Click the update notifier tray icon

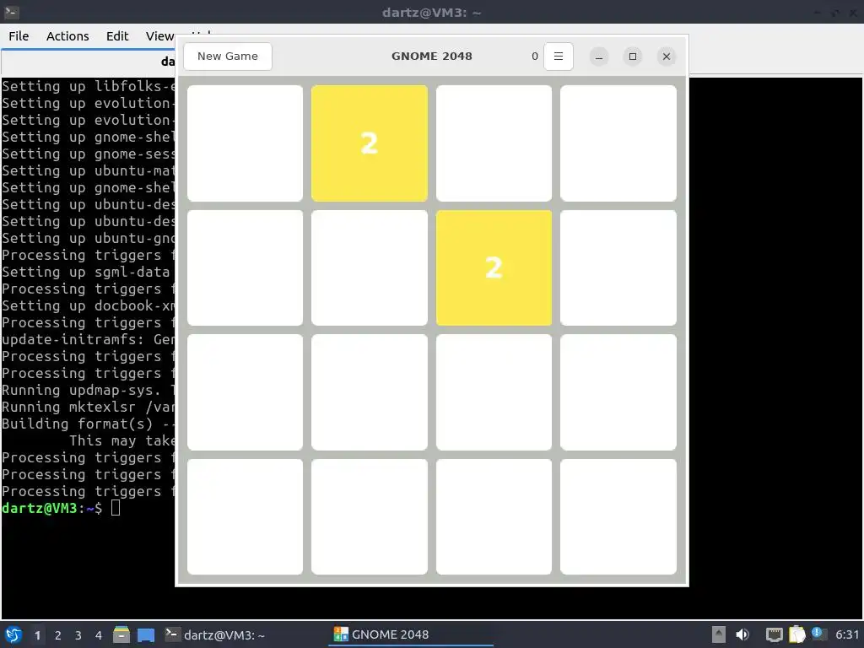click(x=818, y=634)
